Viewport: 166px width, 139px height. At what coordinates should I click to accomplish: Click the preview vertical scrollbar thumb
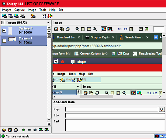pos(164,46)
